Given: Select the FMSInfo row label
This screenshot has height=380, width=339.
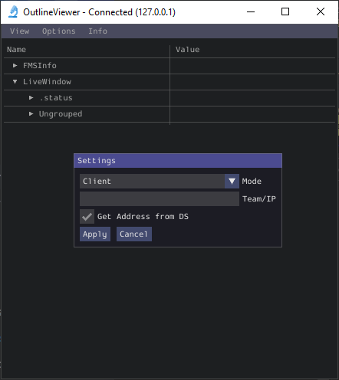Looking at the screenshot, I should click(x=40, y=66).
